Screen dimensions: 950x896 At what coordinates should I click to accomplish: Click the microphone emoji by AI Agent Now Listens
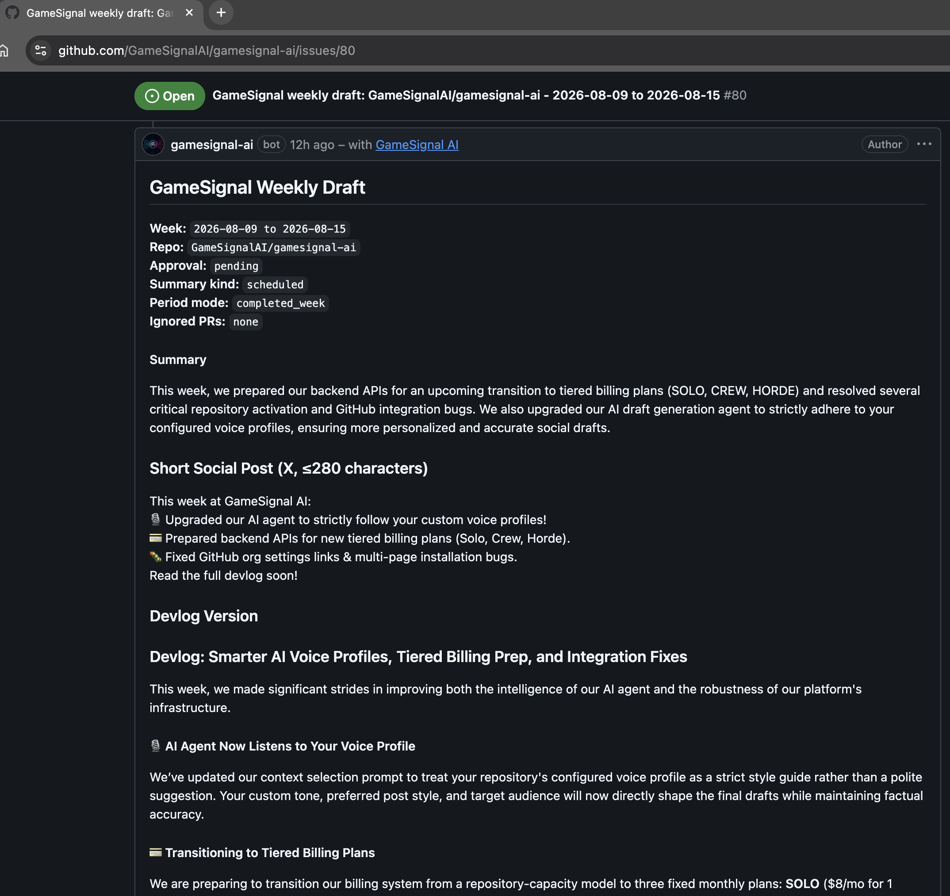click(x=155, y=746)
